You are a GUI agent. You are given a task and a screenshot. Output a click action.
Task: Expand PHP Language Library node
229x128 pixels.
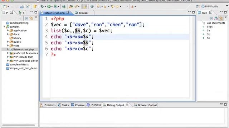pos(8,61)
